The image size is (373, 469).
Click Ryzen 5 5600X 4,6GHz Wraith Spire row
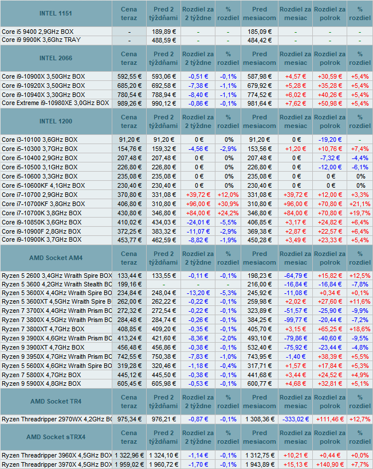click(x=57, y=366)
